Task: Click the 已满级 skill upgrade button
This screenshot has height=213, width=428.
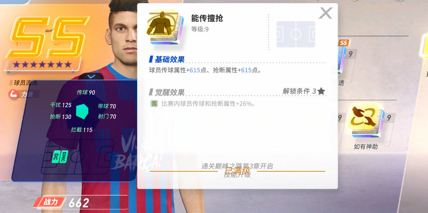Action: coord(237,171)
